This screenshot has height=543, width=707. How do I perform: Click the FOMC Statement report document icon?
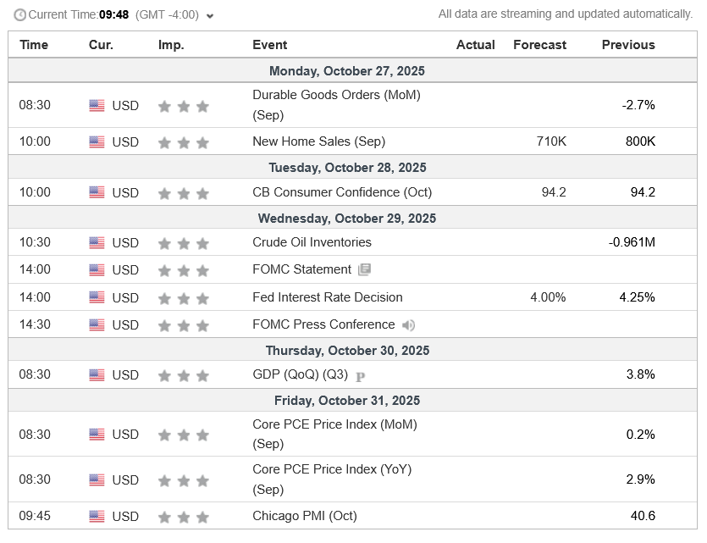[x=364, y=269]
